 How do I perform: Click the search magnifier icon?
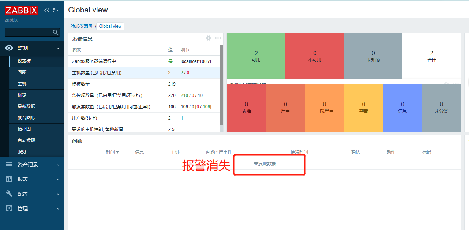point(56,33)
